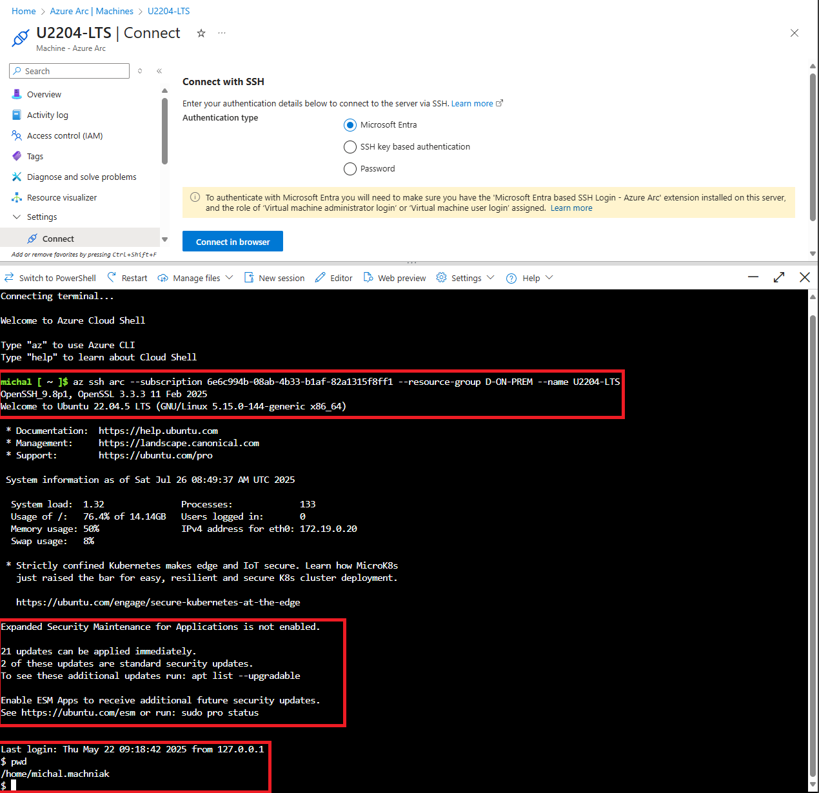Click the sidebar menu scrollbar
The height and width of the screenshot is (793, 819).
click(164, 132)
